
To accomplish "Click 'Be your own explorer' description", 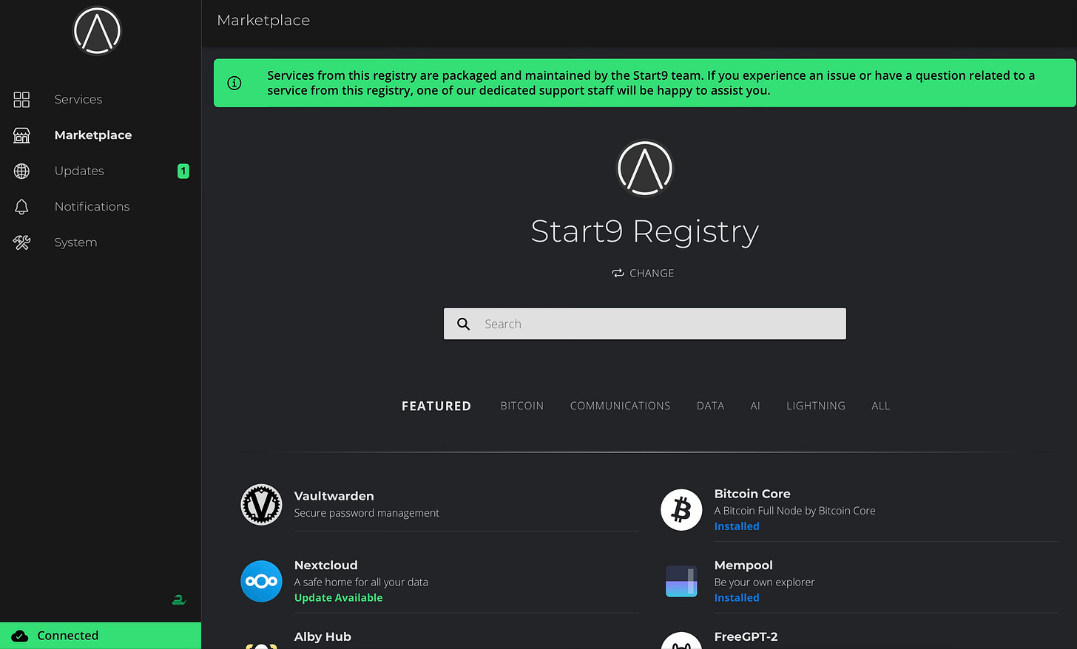I will point(765,582).
